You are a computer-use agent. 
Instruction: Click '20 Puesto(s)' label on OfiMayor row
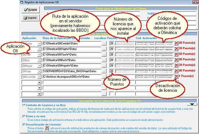point(187,65)
